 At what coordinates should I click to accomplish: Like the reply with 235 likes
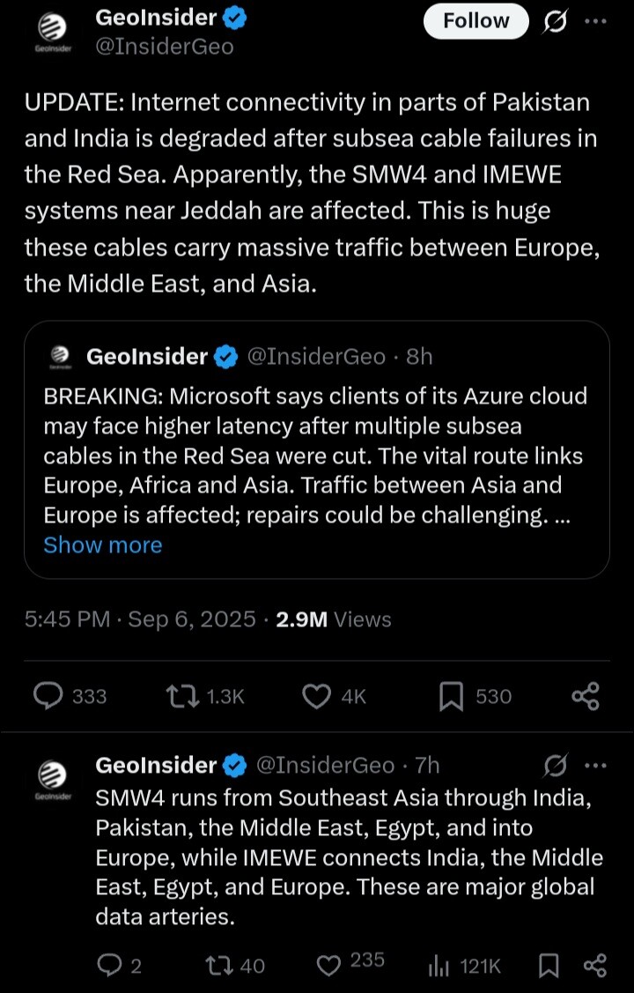[328, 965]
